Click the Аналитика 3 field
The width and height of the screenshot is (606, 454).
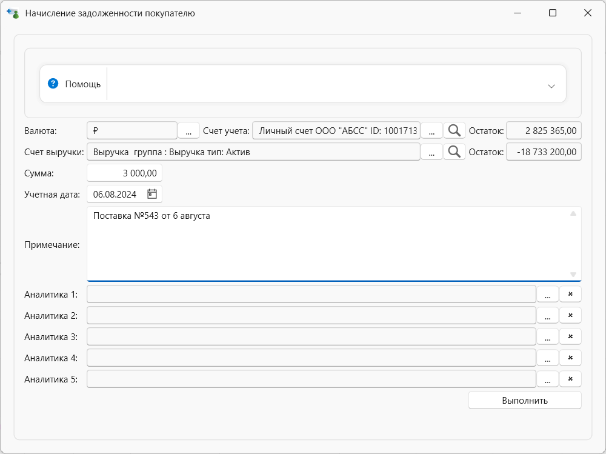tap(311, 337)
